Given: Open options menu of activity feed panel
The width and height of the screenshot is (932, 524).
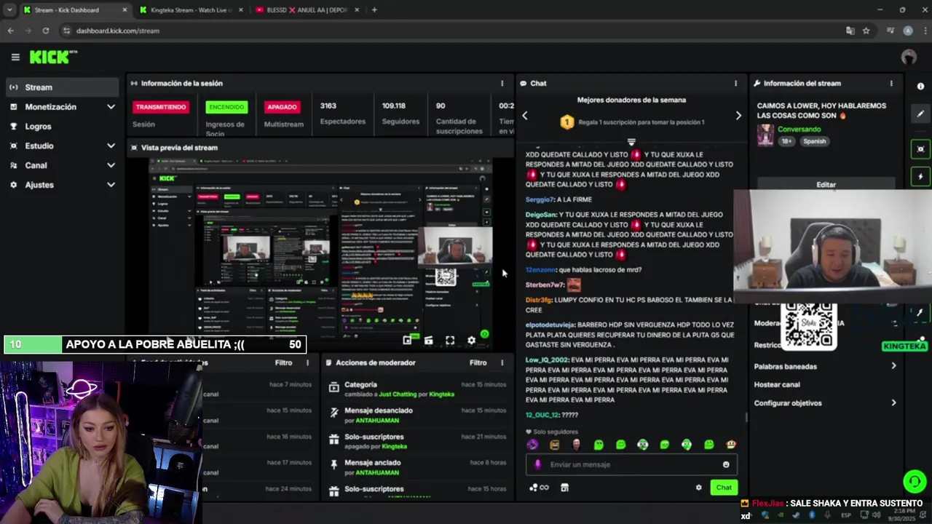Looking at the screenshot, I should (307, 362).
